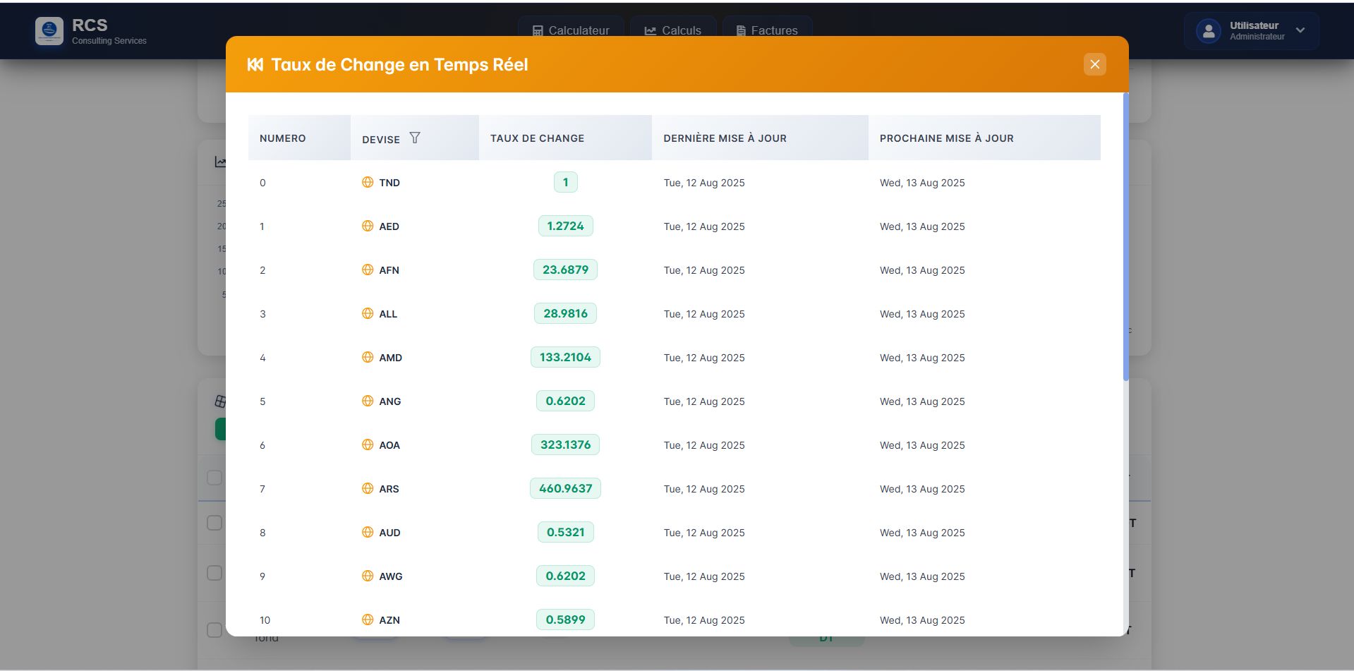Click the next update date for AZN

coord(922,620)
